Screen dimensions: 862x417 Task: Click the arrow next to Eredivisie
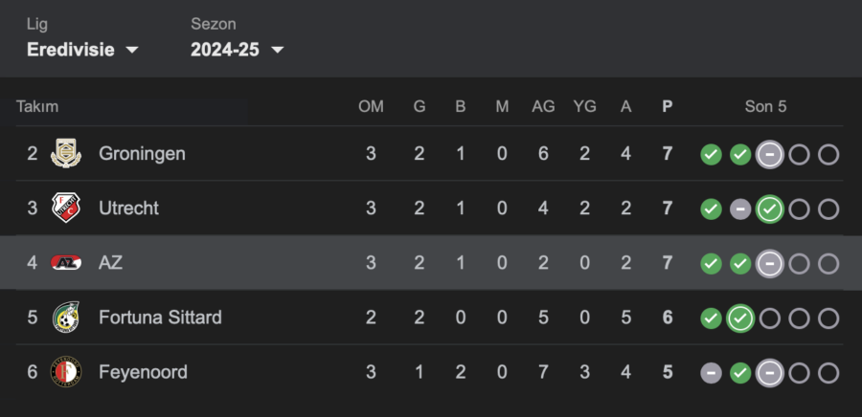pos(132,50)
